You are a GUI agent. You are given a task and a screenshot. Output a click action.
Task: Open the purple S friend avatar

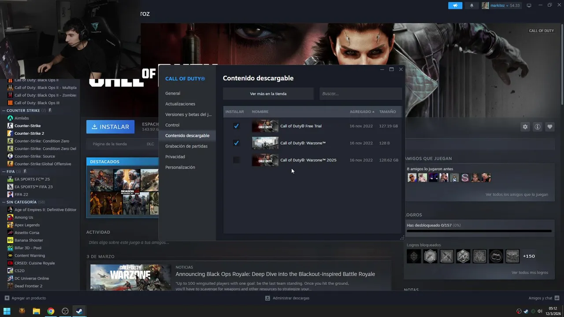(465, 177)
